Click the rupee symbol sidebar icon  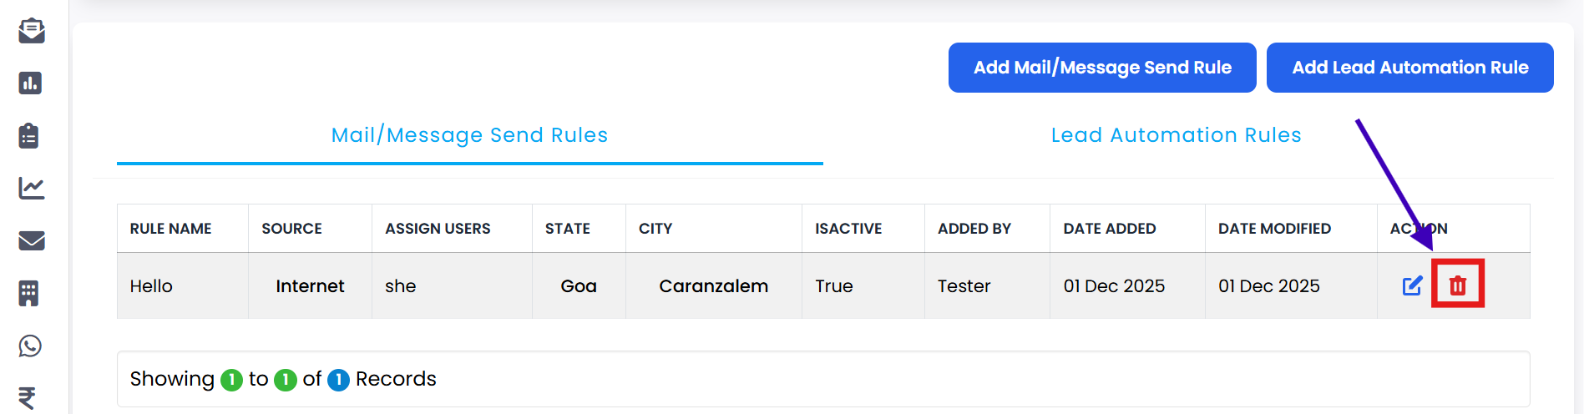click(x=28, y=398)
